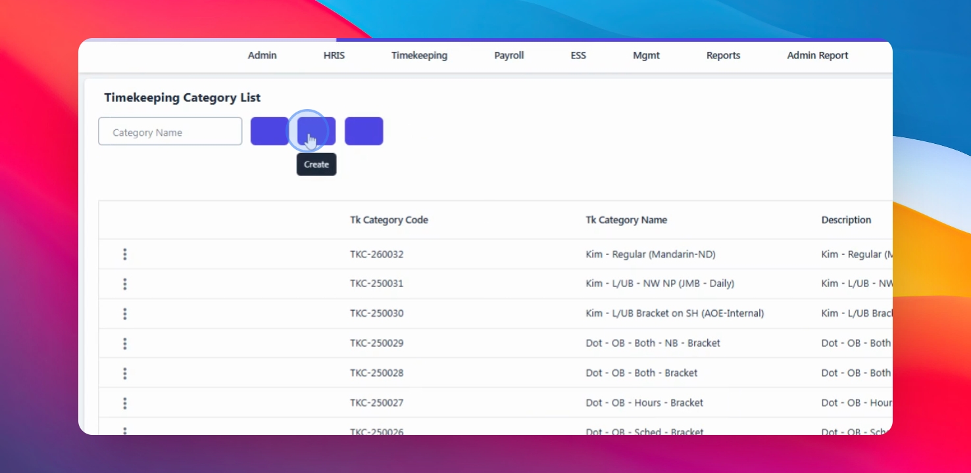Open the Reports menu
The height and width of the screenshot is (473, 971).
(724, 56)
